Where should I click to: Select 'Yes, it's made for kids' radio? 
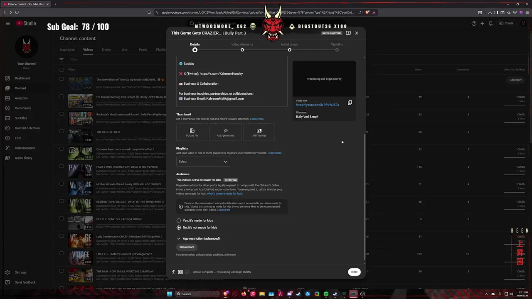pos(179,221)
